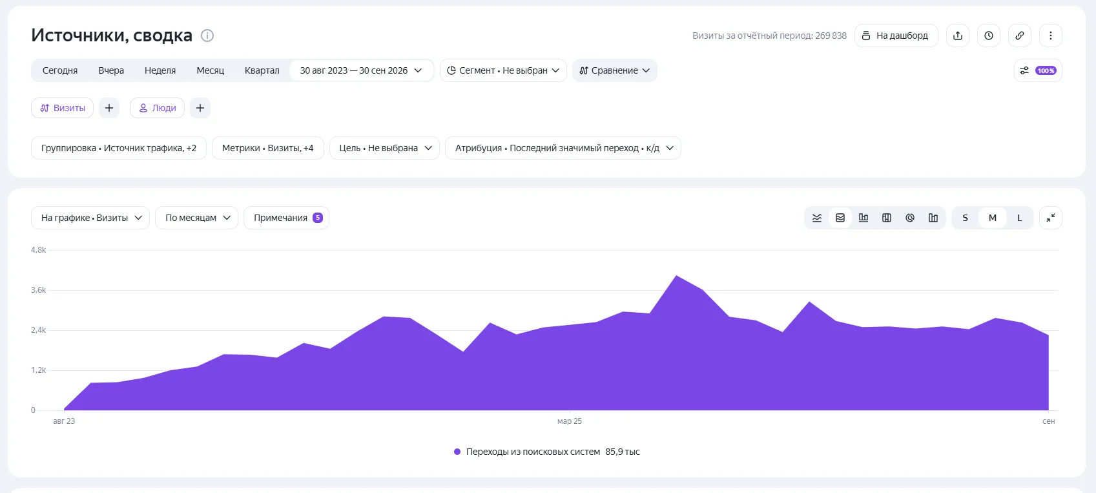Image resolution: width=1096 pixels, height=493 pixels.
Task: Select the Квартал period tab
Action: 262,70
